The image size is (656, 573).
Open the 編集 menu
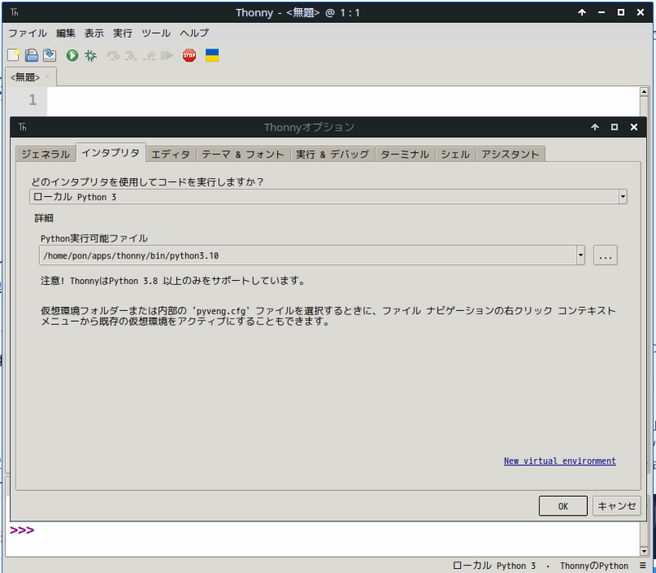pos(66,33)
